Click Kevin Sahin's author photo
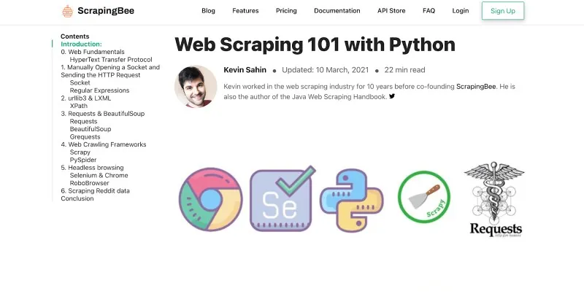 point(196,86)
